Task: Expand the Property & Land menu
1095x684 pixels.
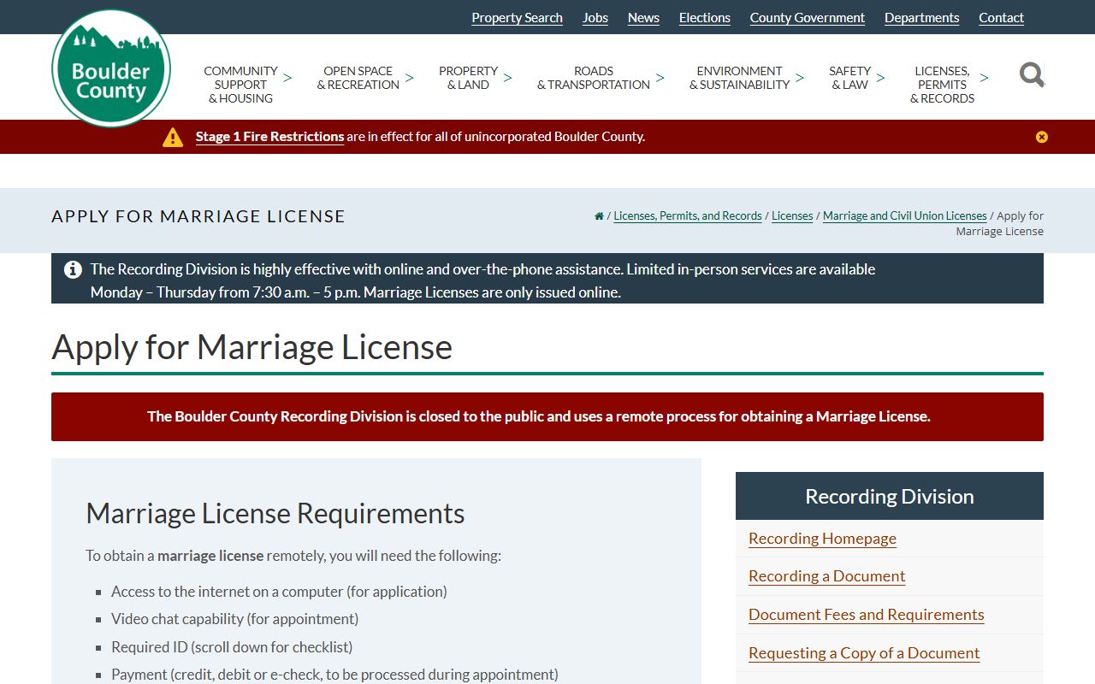Action: [475, 78]
